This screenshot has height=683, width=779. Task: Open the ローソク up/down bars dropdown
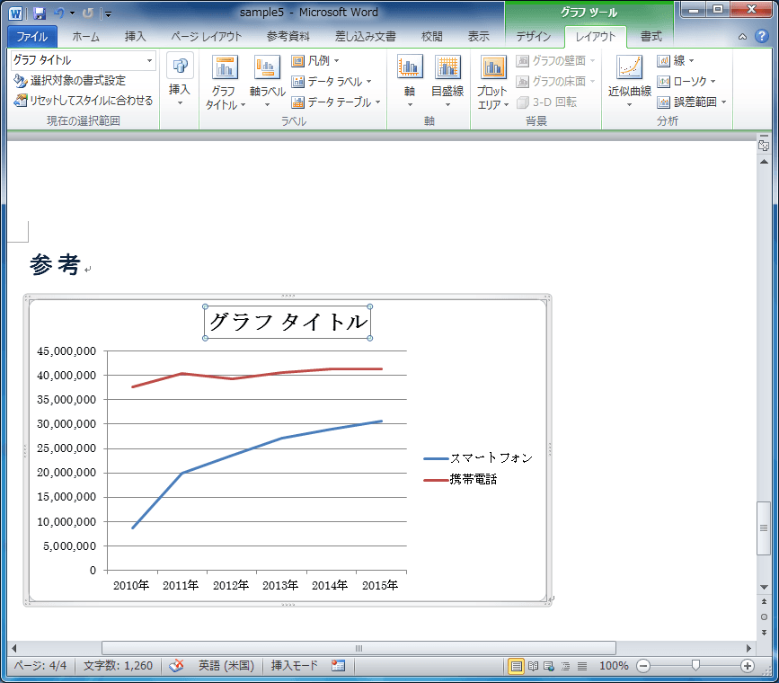coord(686,82)
